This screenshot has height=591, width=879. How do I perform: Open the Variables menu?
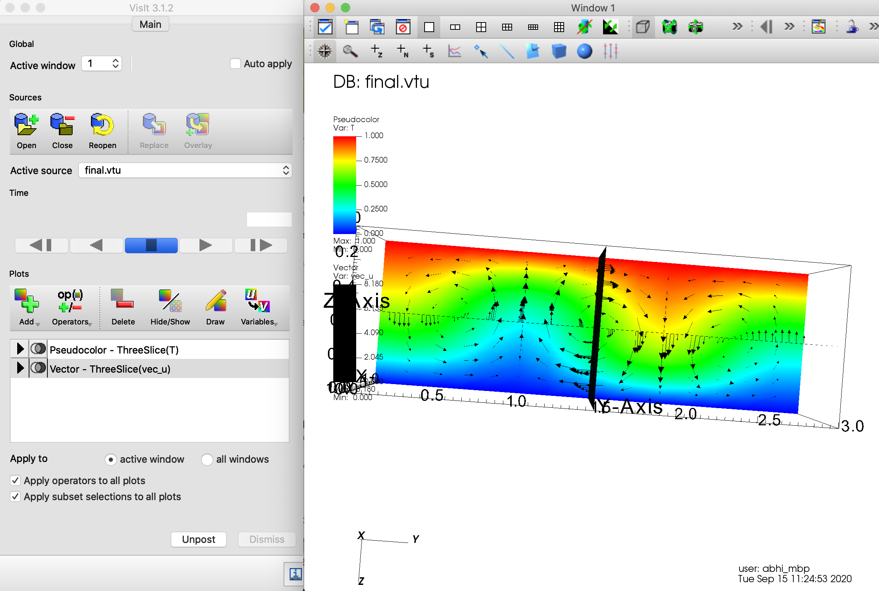258,301
